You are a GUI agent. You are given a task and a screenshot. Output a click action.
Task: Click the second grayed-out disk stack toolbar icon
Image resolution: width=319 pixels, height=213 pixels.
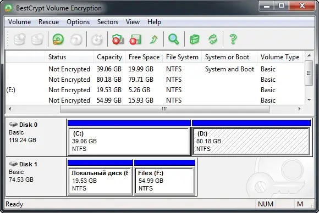37,39
